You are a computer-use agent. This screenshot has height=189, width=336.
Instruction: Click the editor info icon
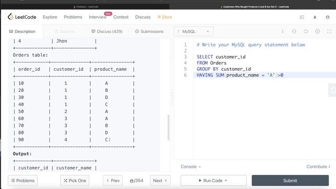click(x=282, y=31)
